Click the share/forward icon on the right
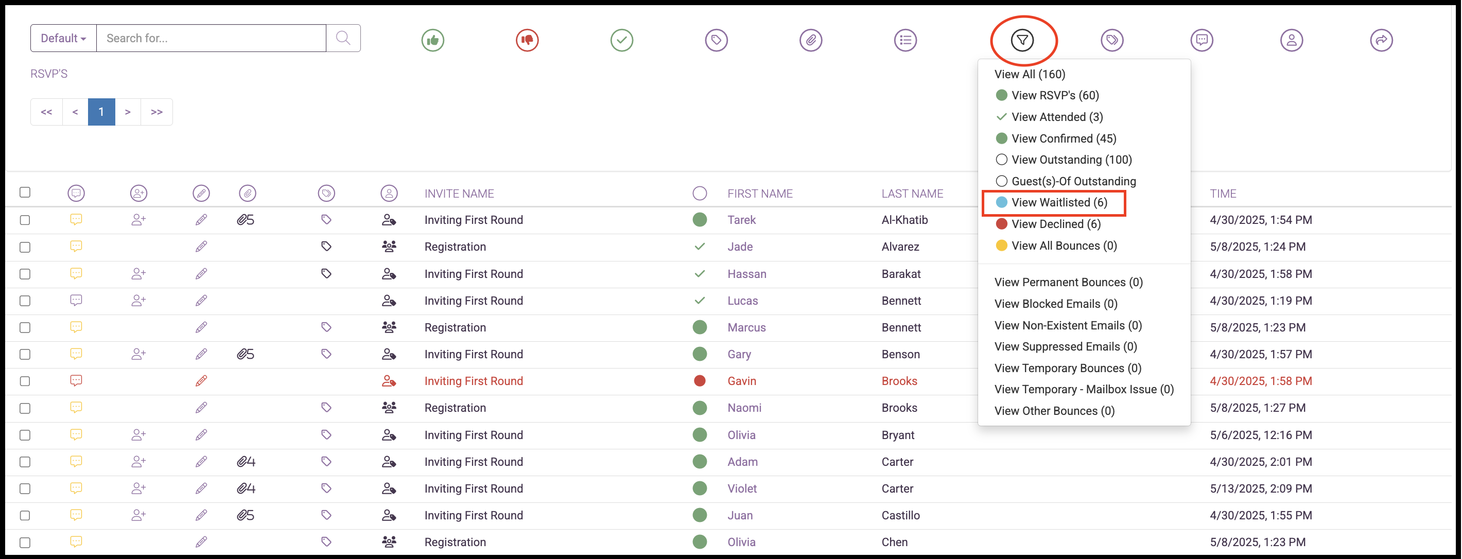The height and width of the screenshot is (559, 1462). [1382, 40]
